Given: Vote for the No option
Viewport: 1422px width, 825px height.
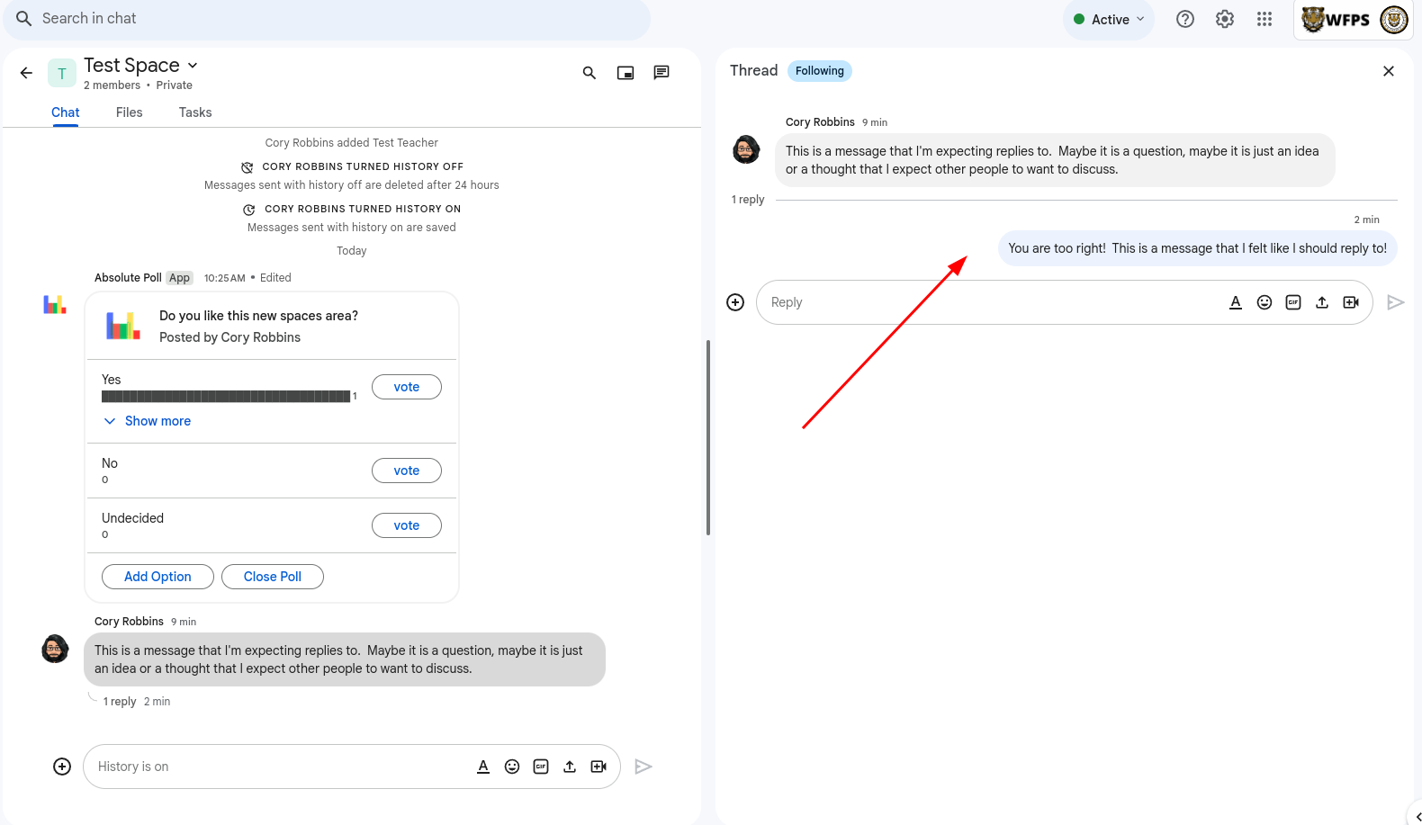Looking at the screenshot, I should tap(407, 471).
